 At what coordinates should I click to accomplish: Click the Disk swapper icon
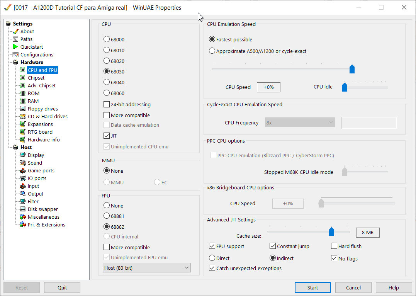[x=23, y=209]
